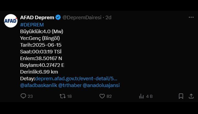Click the 18 reposts count
This screenshot has height=114, width=198.
tap(69, 96)
